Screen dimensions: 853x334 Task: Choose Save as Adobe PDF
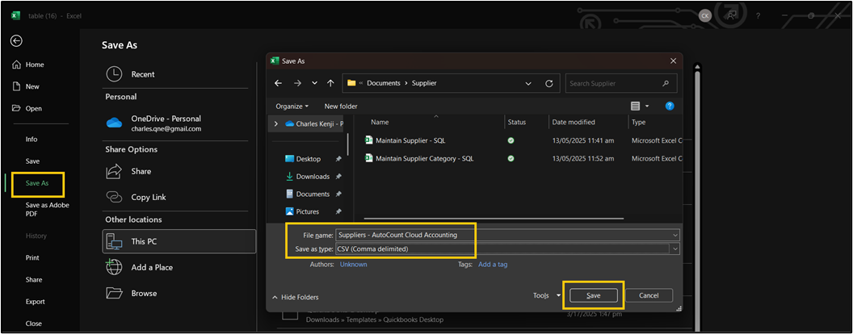click(x=48, y=209)
